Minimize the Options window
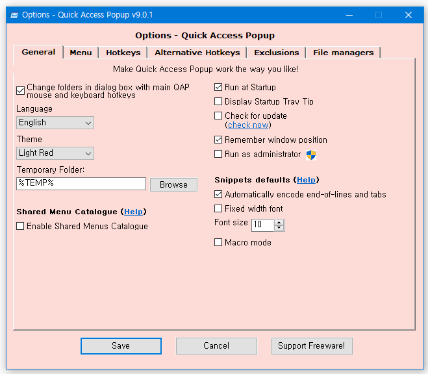Image resolution: width=428 pixels, height=374 pixels. point(349,15)
